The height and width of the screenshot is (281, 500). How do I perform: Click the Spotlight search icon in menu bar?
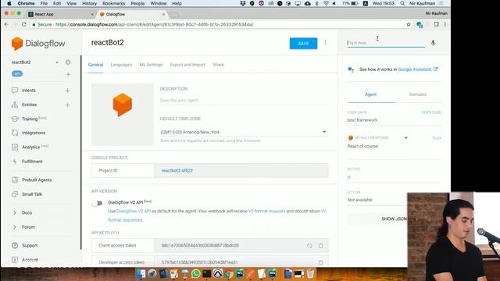pos(402,3)
